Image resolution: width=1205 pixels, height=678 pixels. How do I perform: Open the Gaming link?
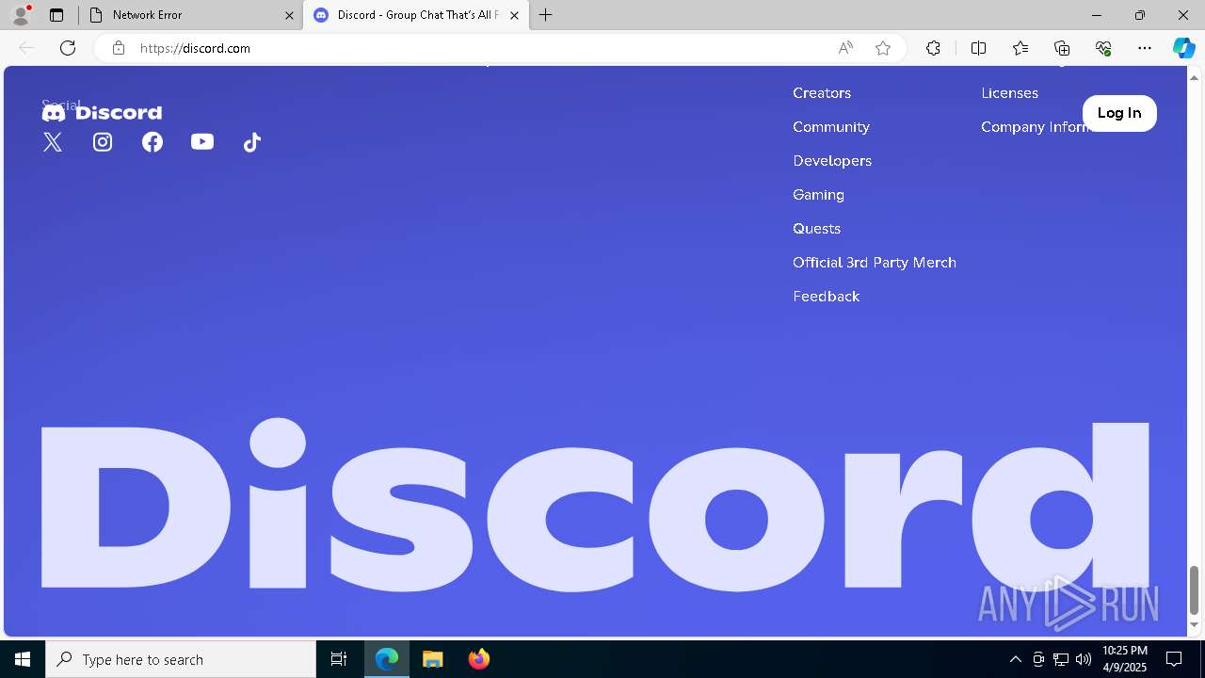coord(818,195)
